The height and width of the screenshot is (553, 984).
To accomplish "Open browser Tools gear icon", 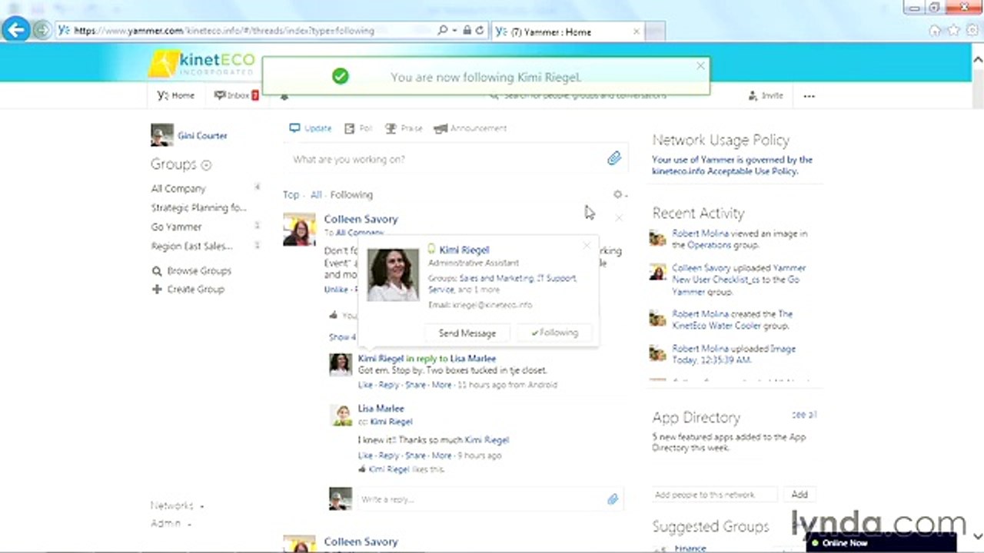I will (x=972, y=31).
